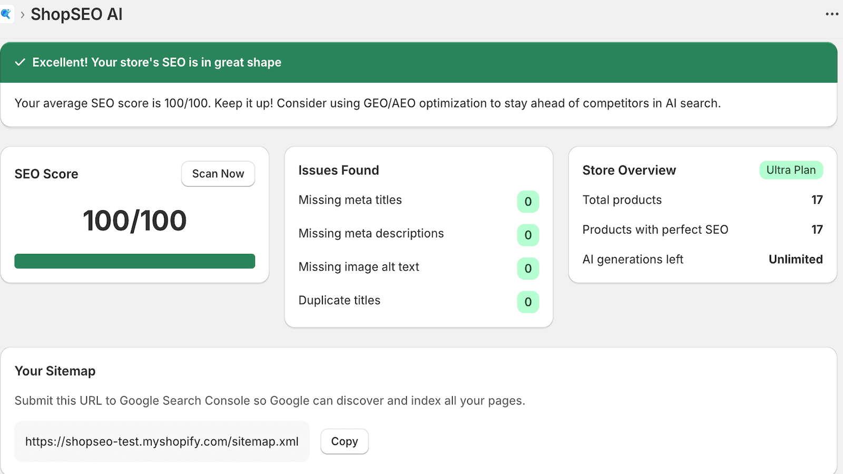Viewport: 843px width, 474px height.
Task: Click the "ShopSEO AI" page title
Action: click(x=77, y=14)
